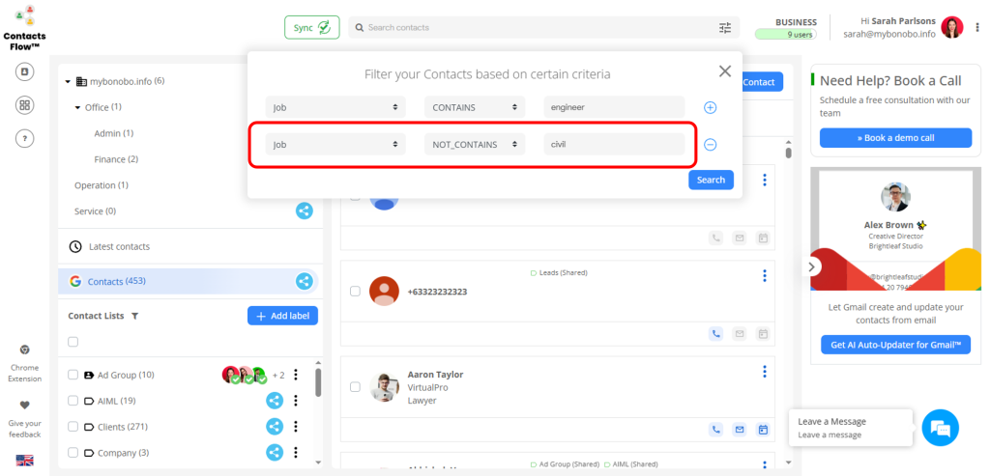Select the Finance (2) folder
The image size is (990, 476).
coord(116,159)
